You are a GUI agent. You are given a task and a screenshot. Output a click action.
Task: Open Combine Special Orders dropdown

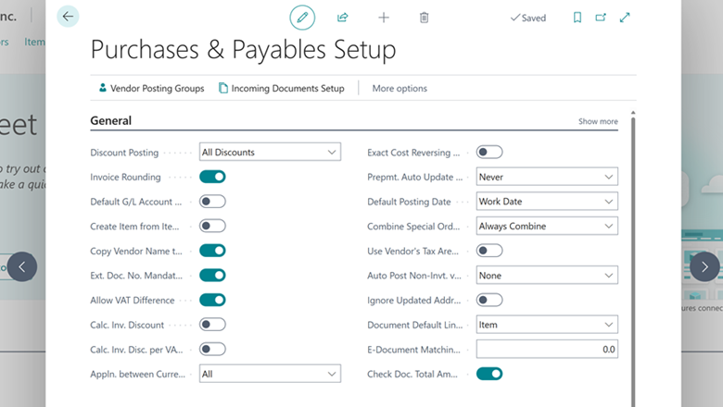click(x=547, y=227)
